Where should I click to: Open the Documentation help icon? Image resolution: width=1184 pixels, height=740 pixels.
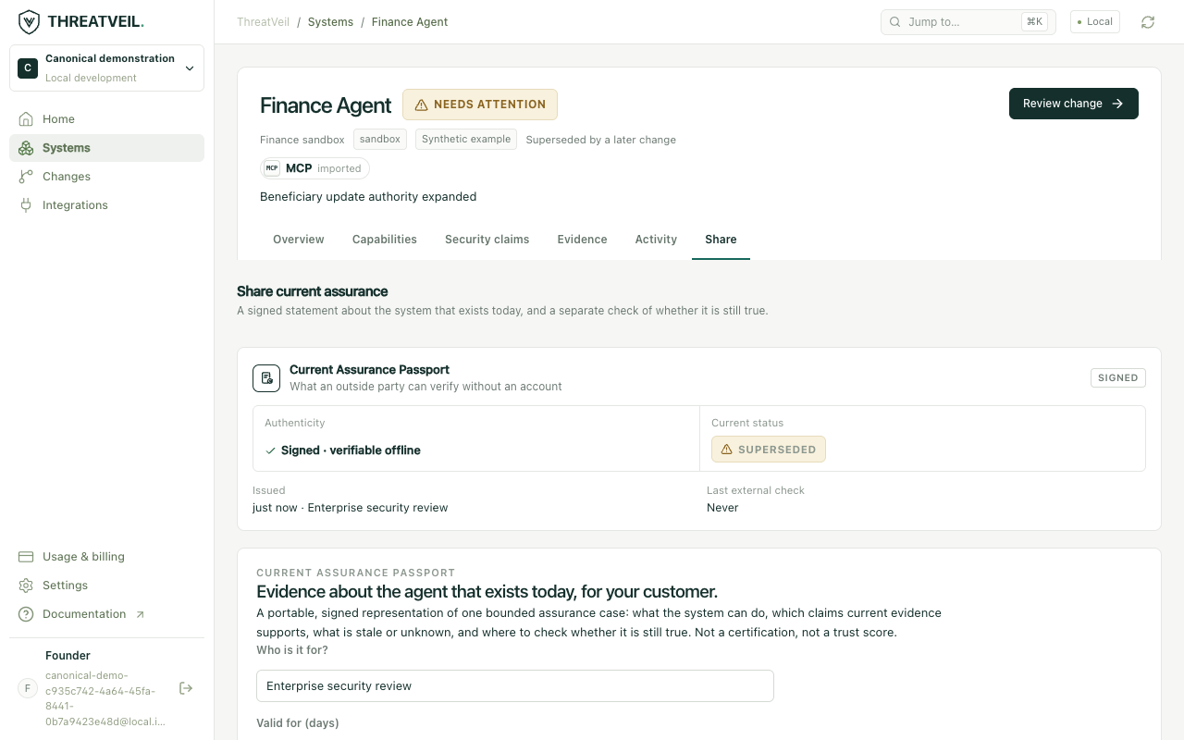[x=26, y=614]
